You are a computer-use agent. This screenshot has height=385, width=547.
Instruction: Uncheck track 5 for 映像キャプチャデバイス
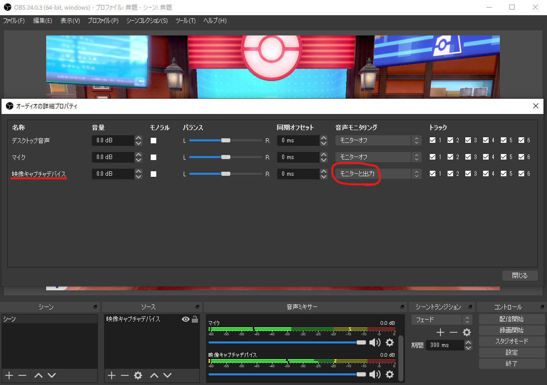point(503,174)
